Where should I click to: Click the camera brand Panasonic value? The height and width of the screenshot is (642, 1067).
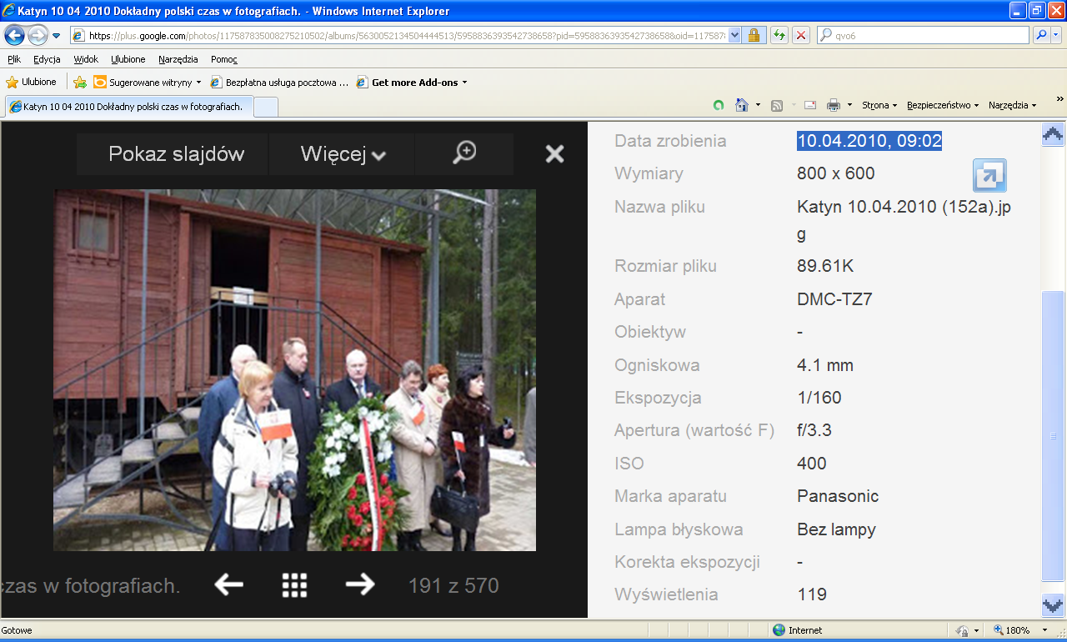coord(838,496)
